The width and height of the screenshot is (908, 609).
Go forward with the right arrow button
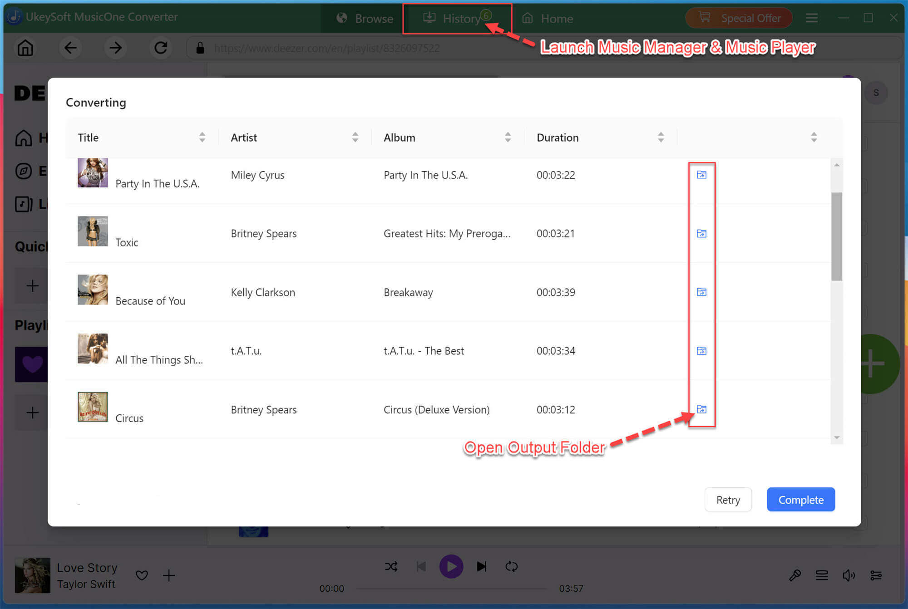tap(115, 48)
